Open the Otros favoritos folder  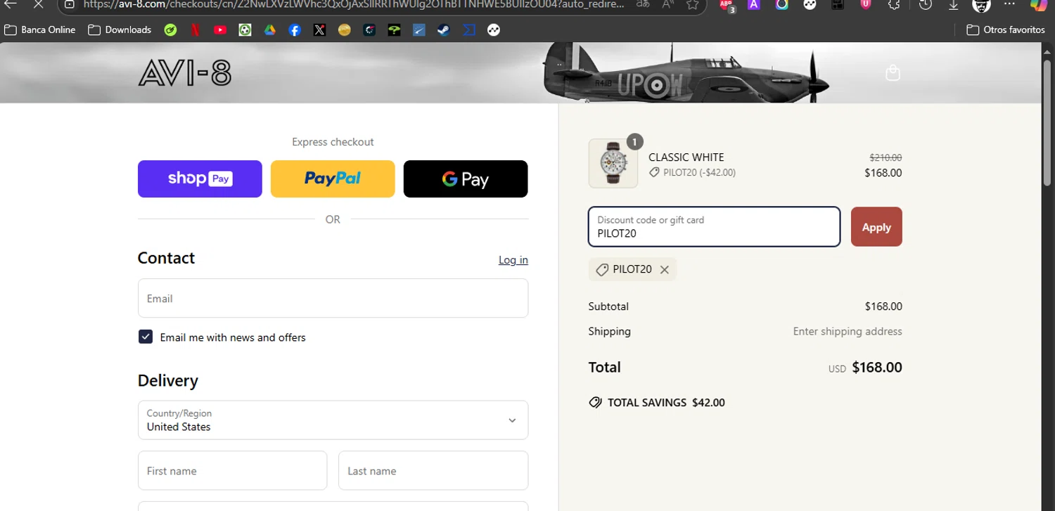click(1006, 30)
